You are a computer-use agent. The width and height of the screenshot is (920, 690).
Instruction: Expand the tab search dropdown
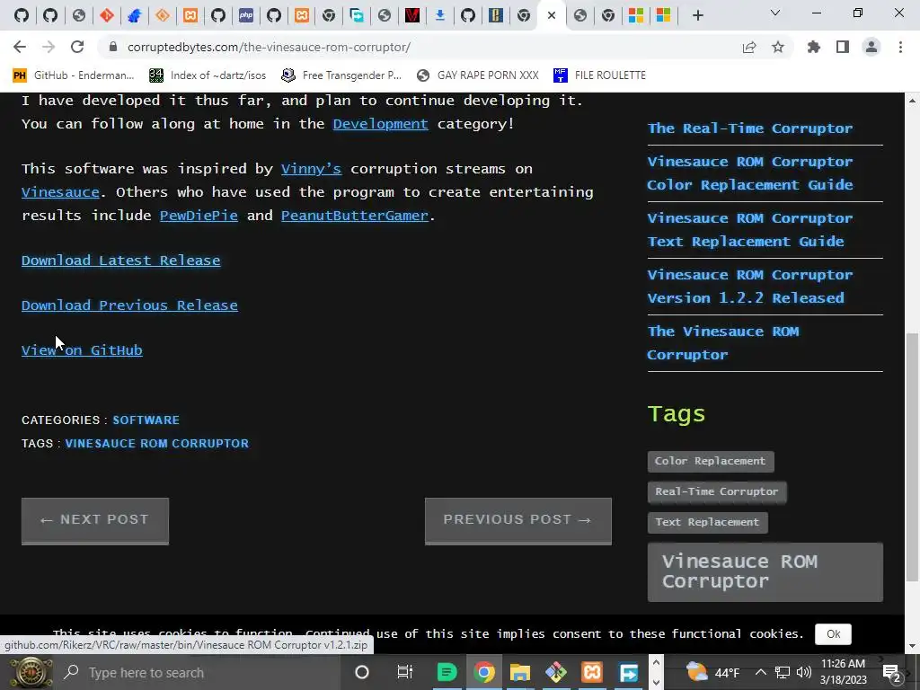(x=775, y=13)
